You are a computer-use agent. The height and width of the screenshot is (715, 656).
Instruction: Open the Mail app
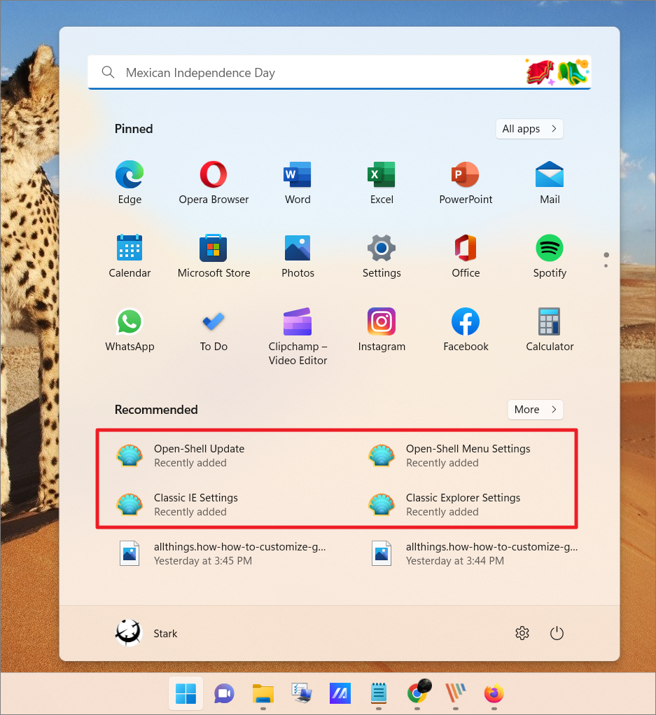(x=550, y=183)
